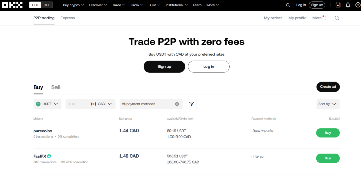
Task: Buy USDT from purecoins
Action: coord(327,133)
